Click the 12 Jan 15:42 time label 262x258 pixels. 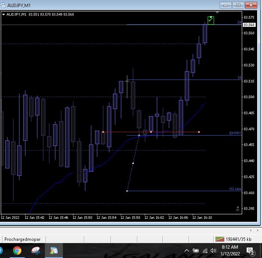click(34, 218)
